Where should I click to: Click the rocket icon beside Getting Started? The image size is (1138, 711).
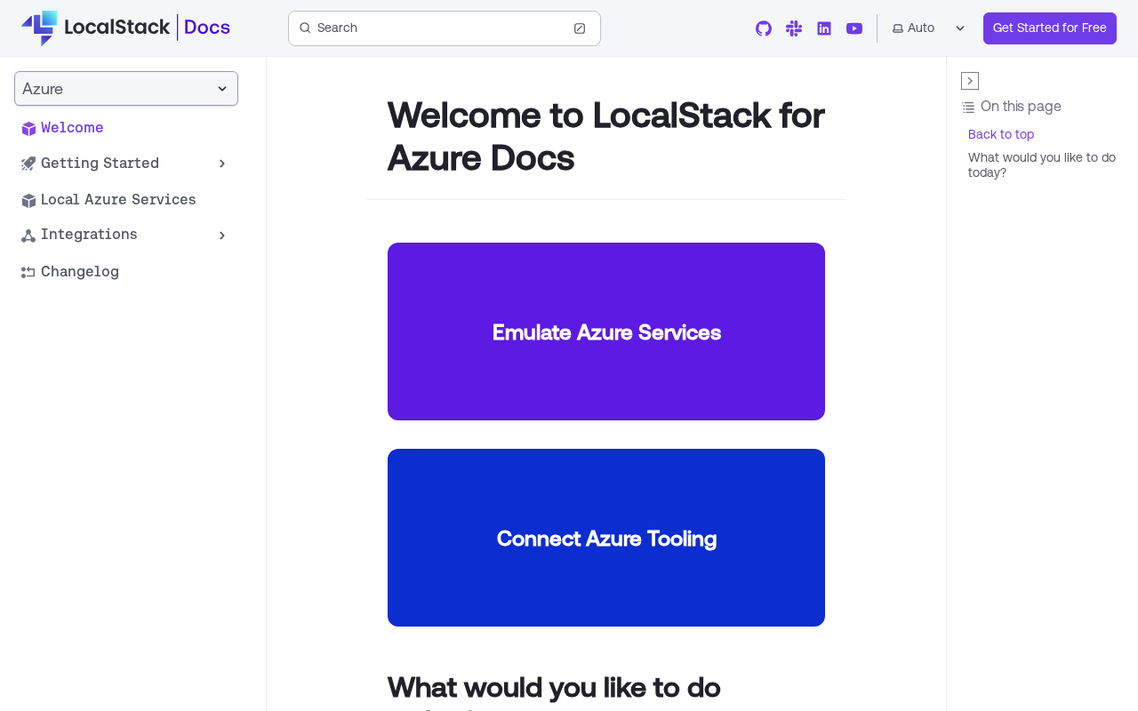click(x=28, y=164)
